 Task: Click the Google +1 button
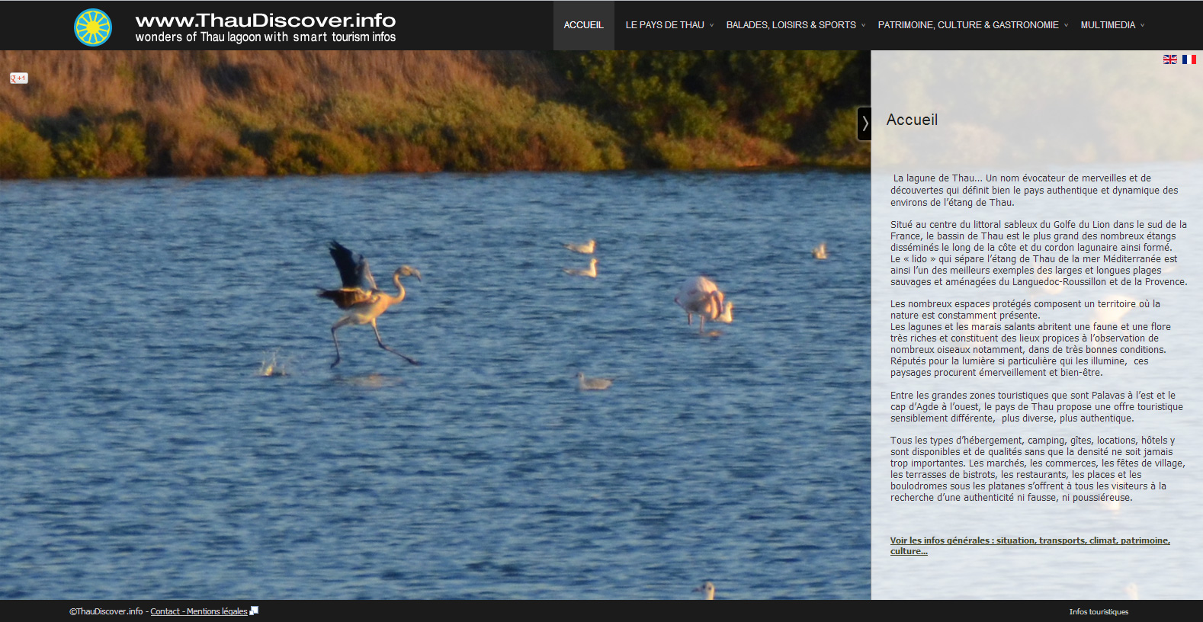tap(19, 79)
